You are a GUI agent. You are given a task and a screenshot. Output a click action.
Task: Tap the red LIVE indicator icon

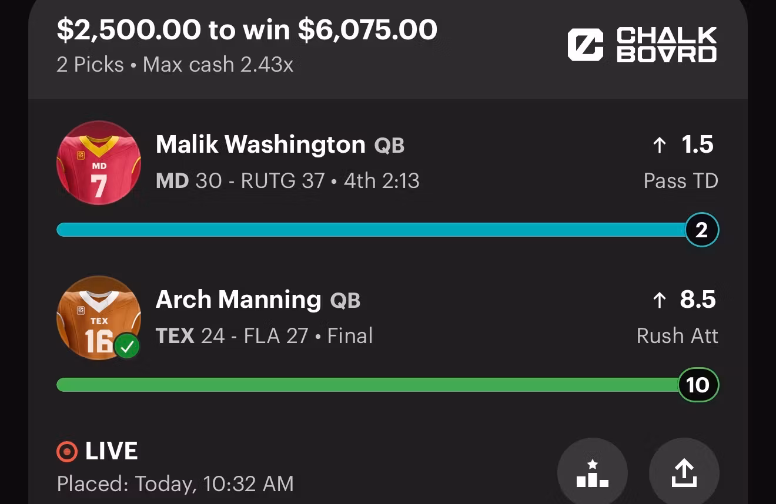tap(66, 452)
